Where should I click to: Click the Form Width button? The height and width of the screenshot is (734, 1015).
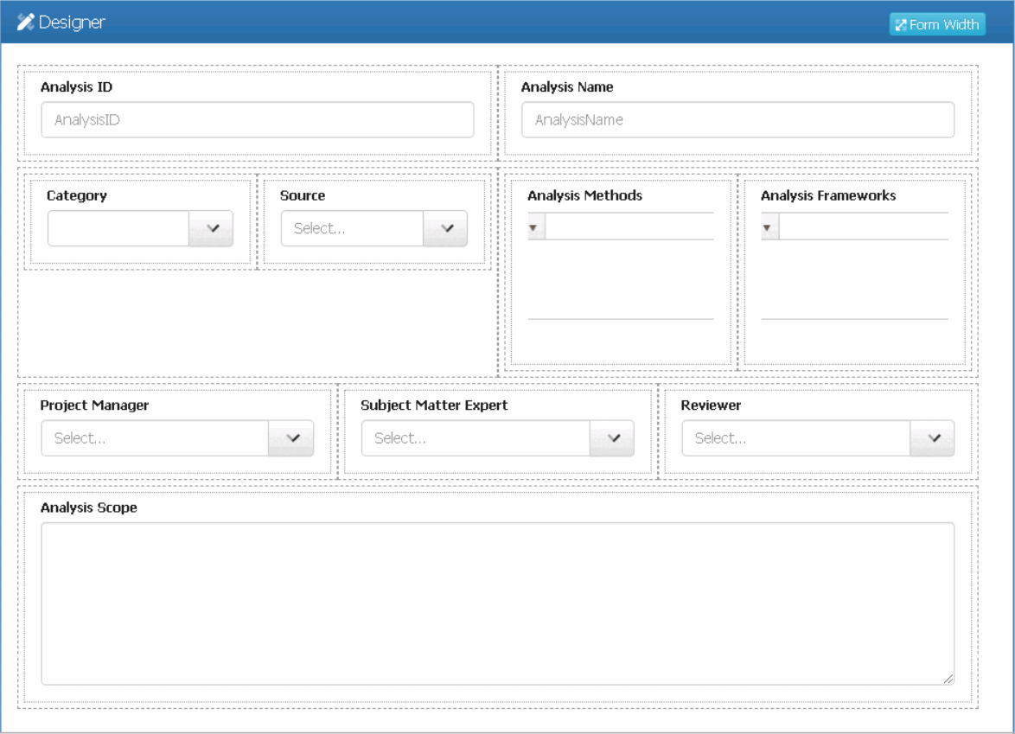point(937,23)
